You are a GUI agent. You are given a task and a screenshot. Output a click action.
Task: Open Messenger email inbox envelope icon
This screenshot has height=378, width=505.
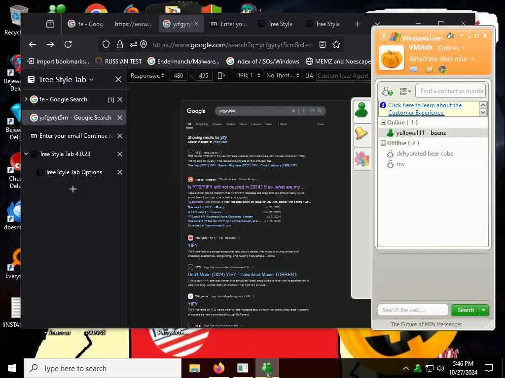414,69
